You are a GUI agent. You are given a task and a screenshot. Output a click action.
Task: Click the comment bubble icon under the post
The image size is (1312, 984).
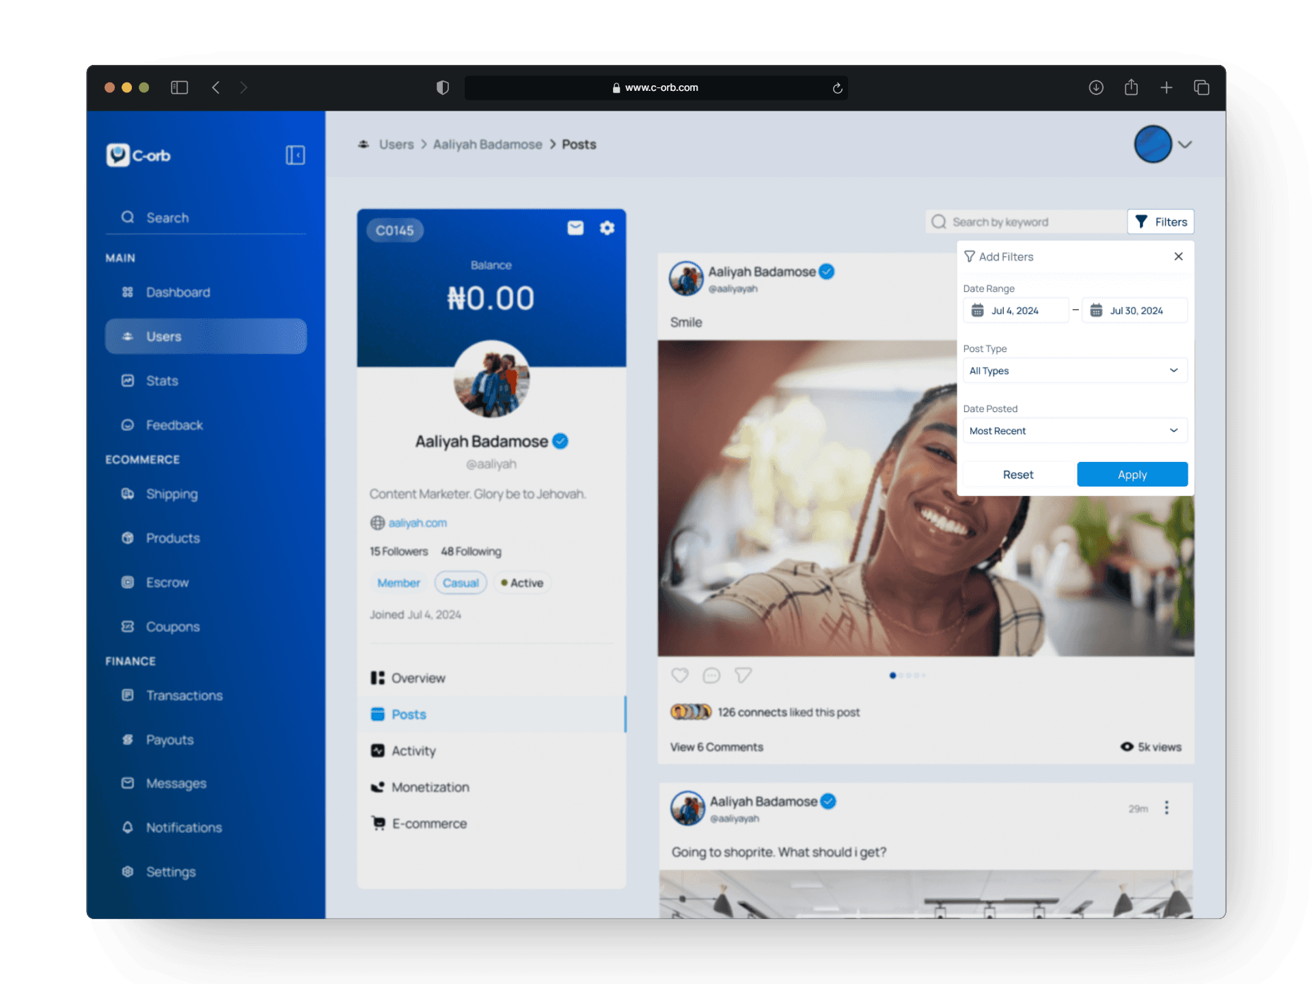(x=711, y=675)
